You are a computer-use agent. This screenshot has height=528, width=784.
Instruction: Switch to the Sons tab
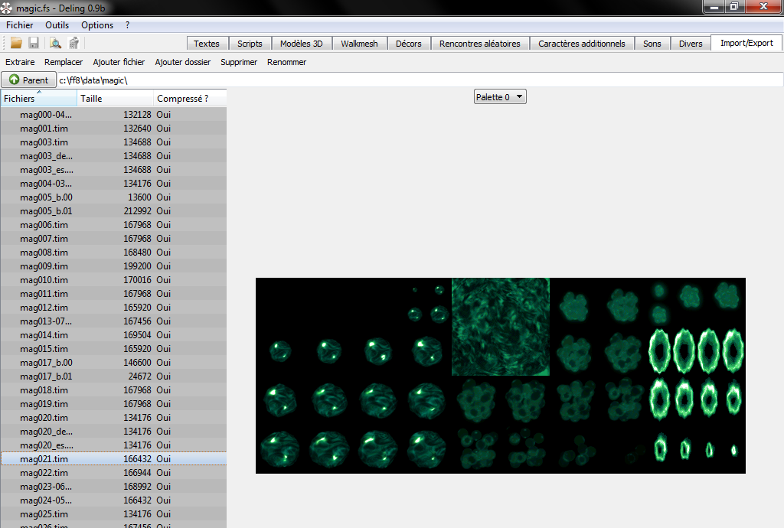point(652,44)
